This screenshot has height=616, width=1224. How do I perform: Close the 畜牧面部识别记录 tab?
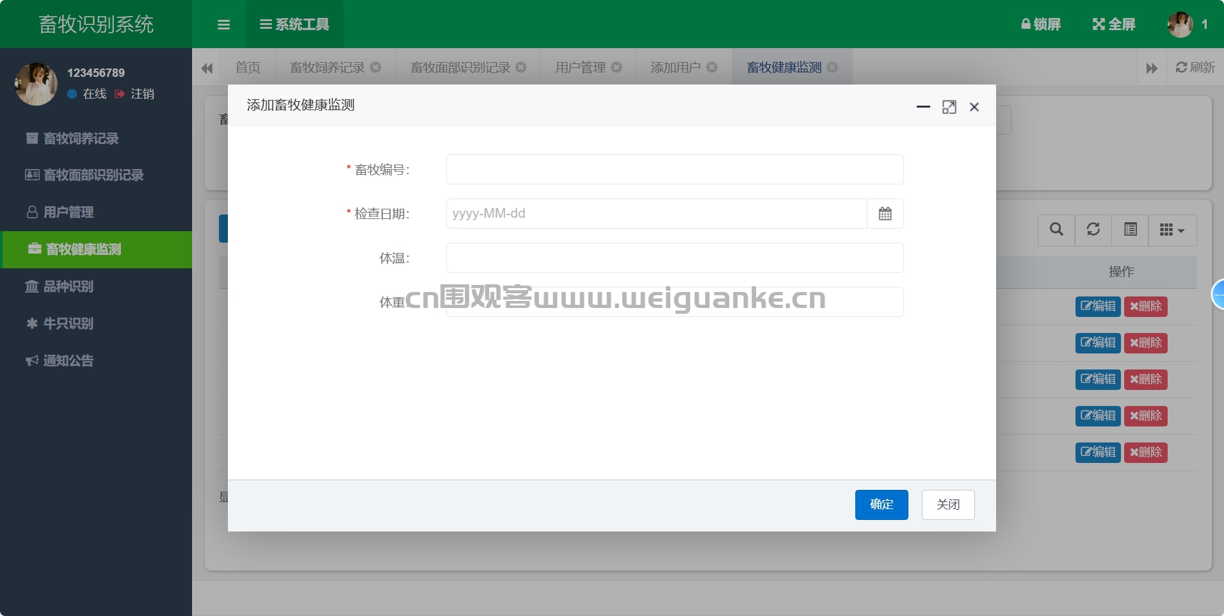(521, 67)
